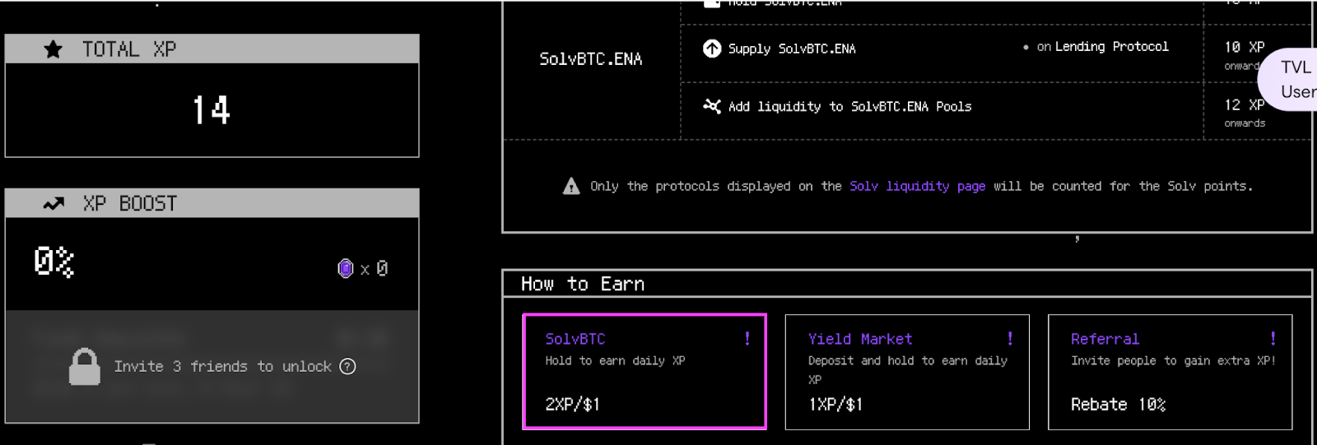Click the star icon beside TOTAL XP
This screenshot has width=1317, height=445.
tap(54, 49)
